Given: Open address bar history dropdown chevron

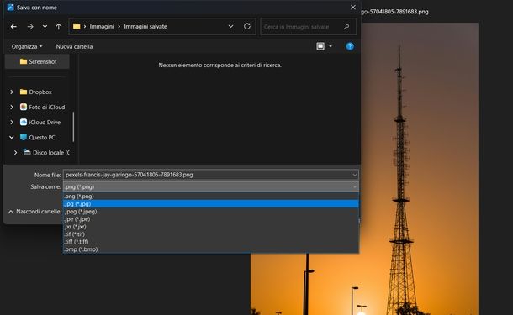Looking at the screenshot, I should [x=230, y=27].
